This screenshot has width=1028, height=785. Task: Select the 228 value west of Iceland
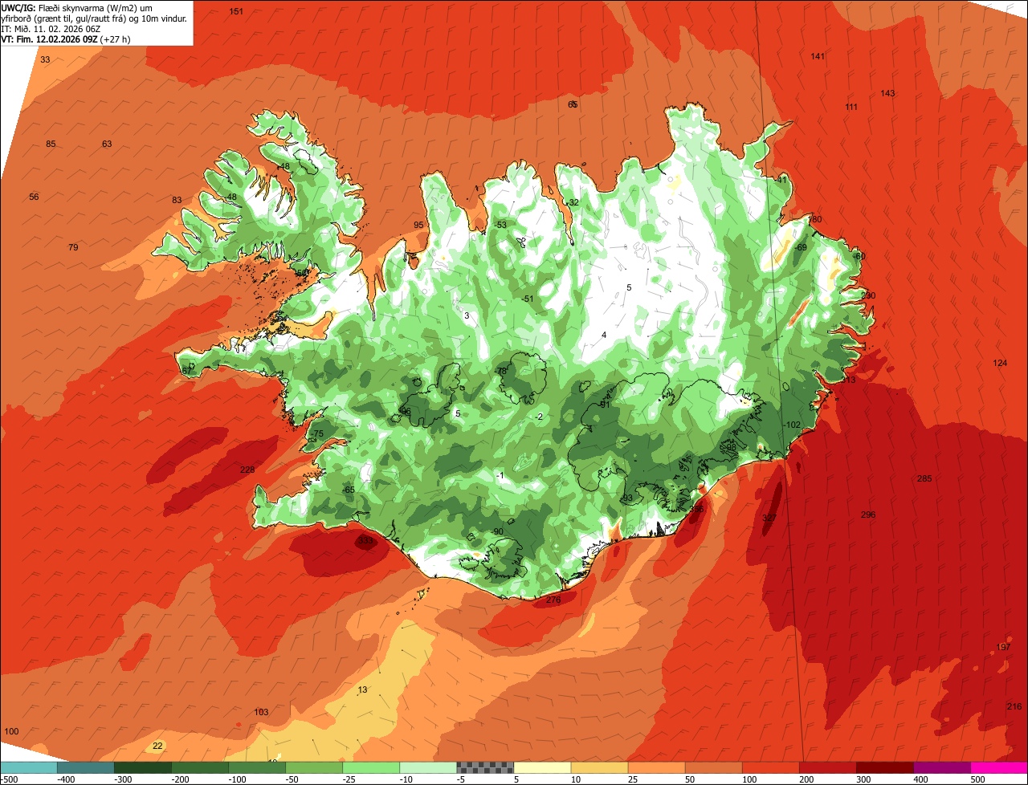(x=247, y=470)
